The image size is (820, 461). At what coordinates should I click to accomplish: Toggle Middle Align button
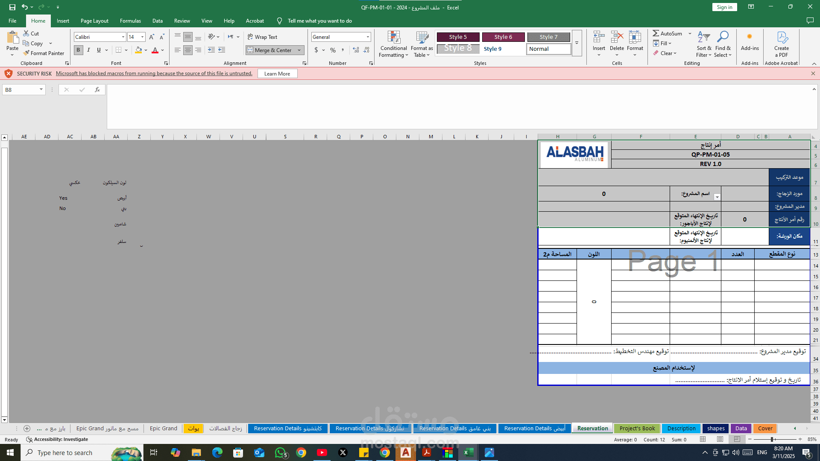click(188, 37)
